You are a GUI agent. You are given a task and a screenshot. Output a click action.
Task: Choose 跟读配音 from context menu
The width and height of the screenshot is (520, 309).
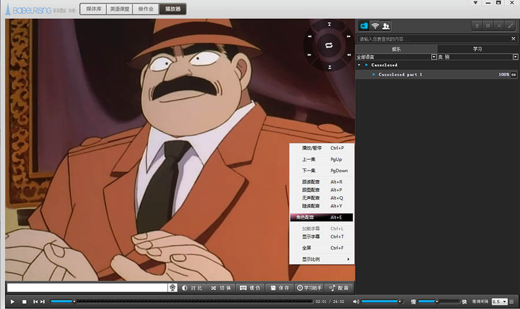click(322, 182)
